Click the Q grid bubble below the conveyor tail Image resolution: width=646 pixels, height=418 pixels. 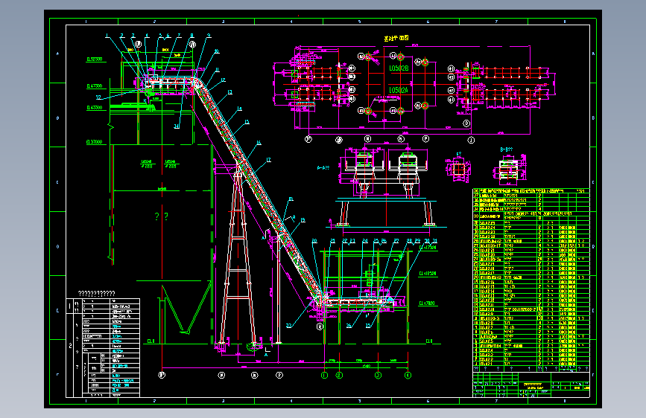[x=320, y=327]
